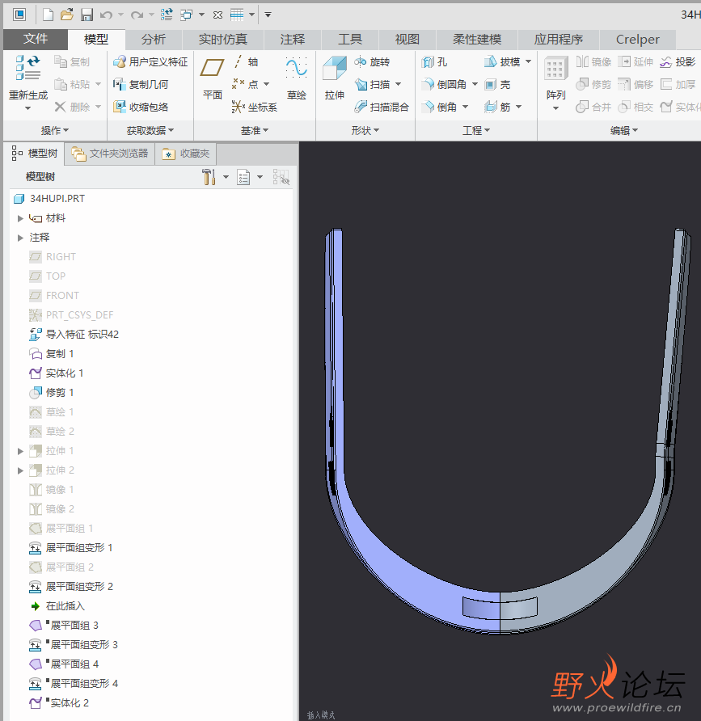This screenshot has height=721, width=701.
Task: Switch to the 应用程序 ribbon tab
Action: pos(559,40)
